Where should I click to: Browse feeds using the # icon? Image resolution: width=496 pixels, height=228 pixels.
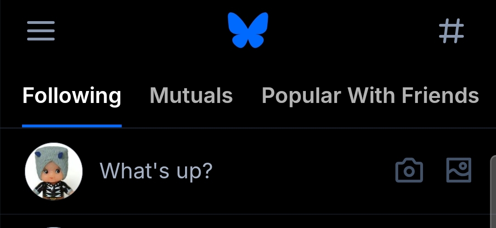[451, 31]
